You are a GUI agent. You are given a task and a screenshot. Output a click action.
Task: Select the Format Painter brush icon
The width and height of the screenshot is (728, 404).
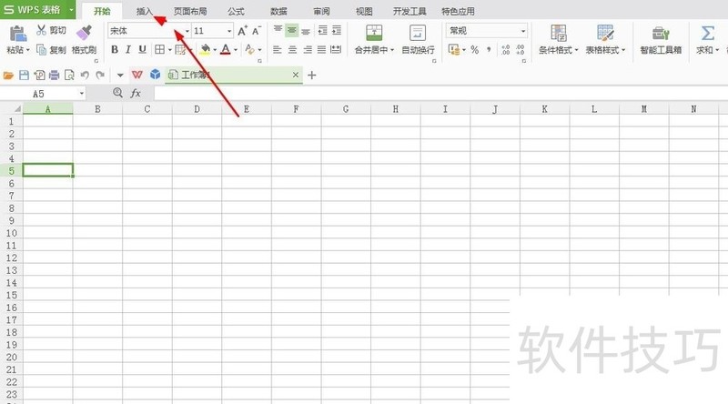pyautogui.click(x=84, y=33)
